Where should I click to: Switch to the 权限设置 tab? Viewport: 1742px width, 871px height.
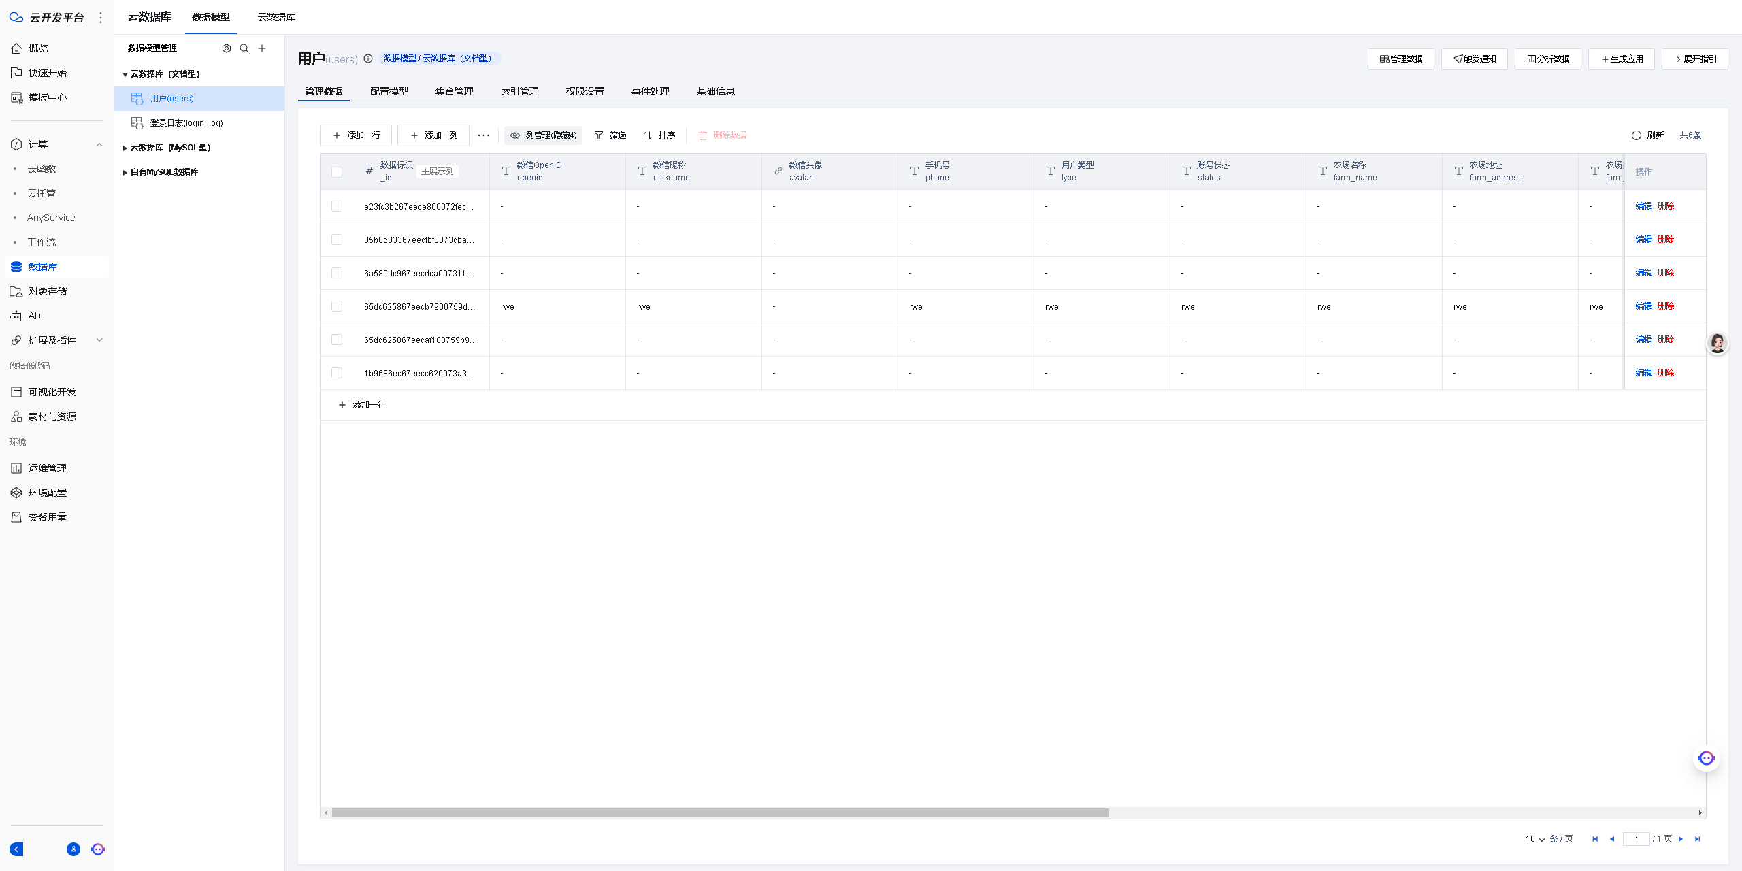tap(585, 91)
